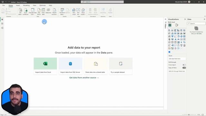Click New visual ribbon icon
The width and height of the screenshot is (206, 116).
pyautogui.click(x=74, y=12)
